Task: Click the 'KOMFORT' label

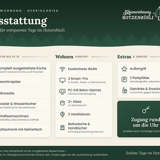Action: click(82, 57)
